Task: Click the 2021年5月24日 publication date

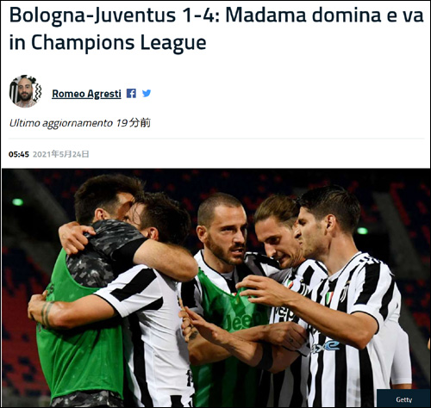Action: pyautogui.click(x=60, y=154)
